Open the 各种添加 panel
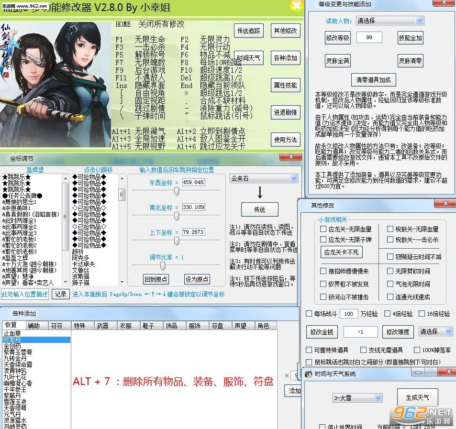456x429 pixels. click(285, 58)
